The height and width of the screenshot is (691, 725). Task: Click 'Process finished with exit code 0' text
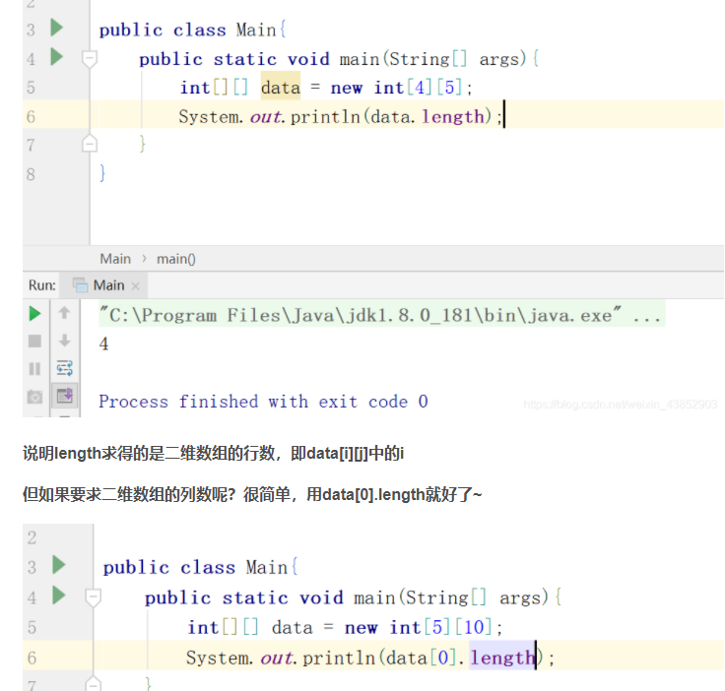(264, 401)
